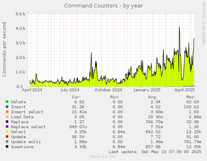This screenshot has height=161, width=207.
Task: Click the '5.0 k' y-axis label
Action: 20,14
